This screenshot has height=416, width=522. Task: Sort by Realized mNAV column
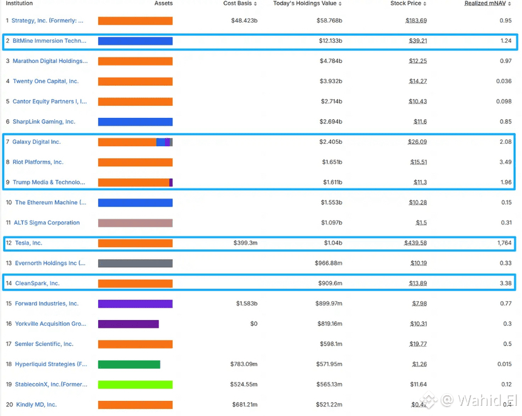click(488, 3)
